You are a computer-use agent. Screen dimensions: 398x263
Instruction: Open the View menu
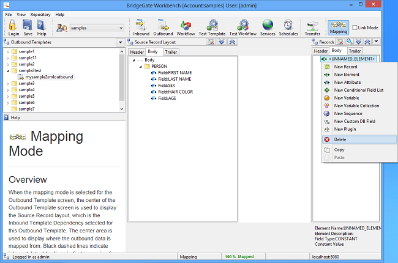click(x=21, y=15)
